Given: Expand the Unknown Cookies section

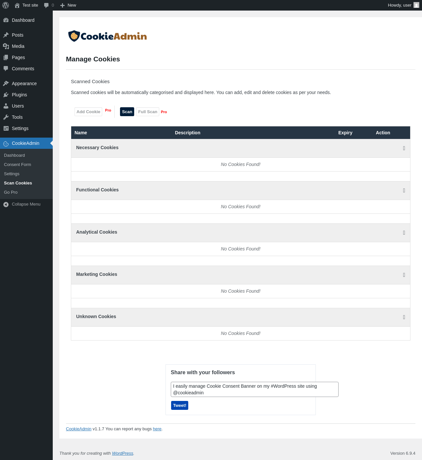Looking at the screenshot, I should pyautogui.click(x=404, y=317).
